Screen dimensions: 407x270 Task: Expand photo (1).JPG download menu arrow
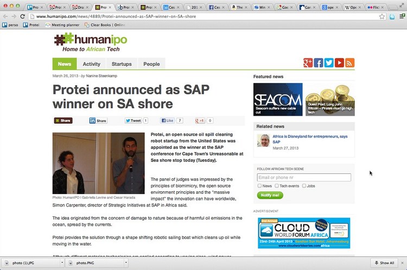pyautogui.click(x=62, y=263)
